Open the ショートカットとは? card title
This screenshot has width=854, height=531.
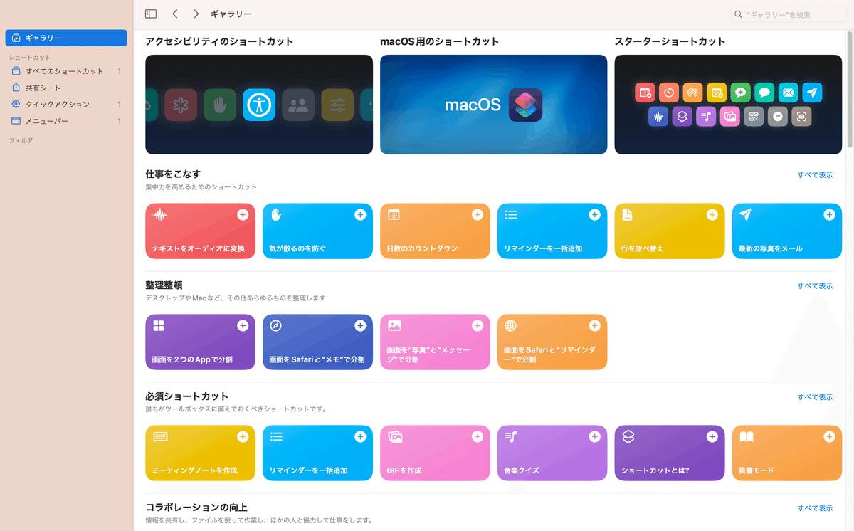click(655, 470)
